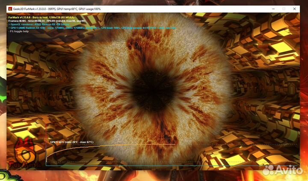Click the GPU 1 AMD Radeon RX 470 line
The height and width of the screenshot is (181, 308).
(92, 28)
